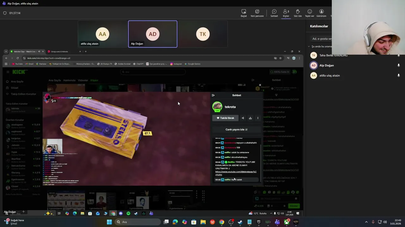Open the Videolar channel tab
Screen dimensions: 405x227
(x=83, y=80)
